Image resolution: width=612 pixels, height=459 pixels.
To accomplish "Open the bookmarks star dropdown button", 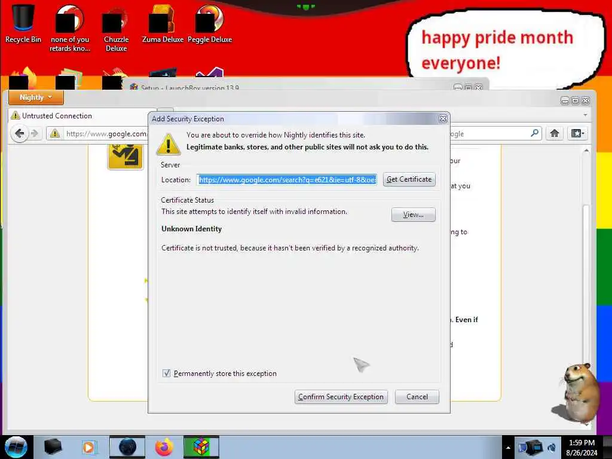I will pyautogui.click(x=578, y=133).
